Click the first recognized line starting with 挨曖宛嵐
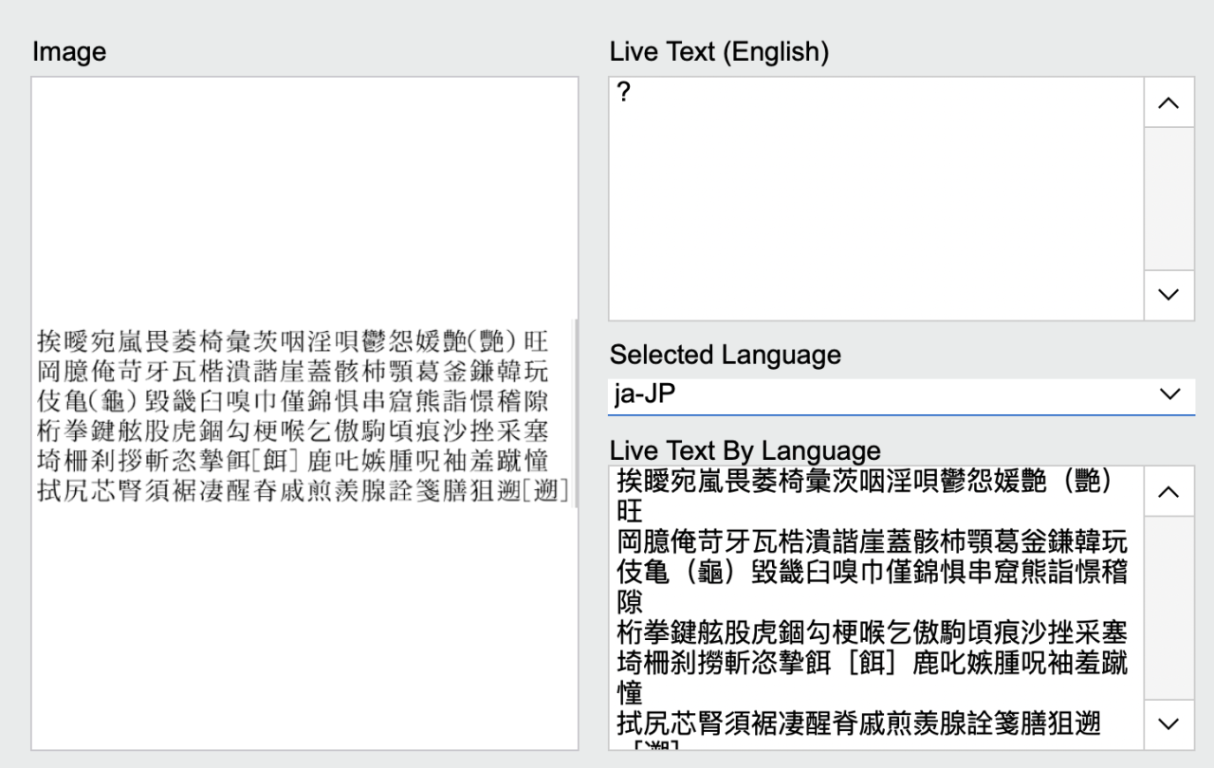 tap(854, 482)
